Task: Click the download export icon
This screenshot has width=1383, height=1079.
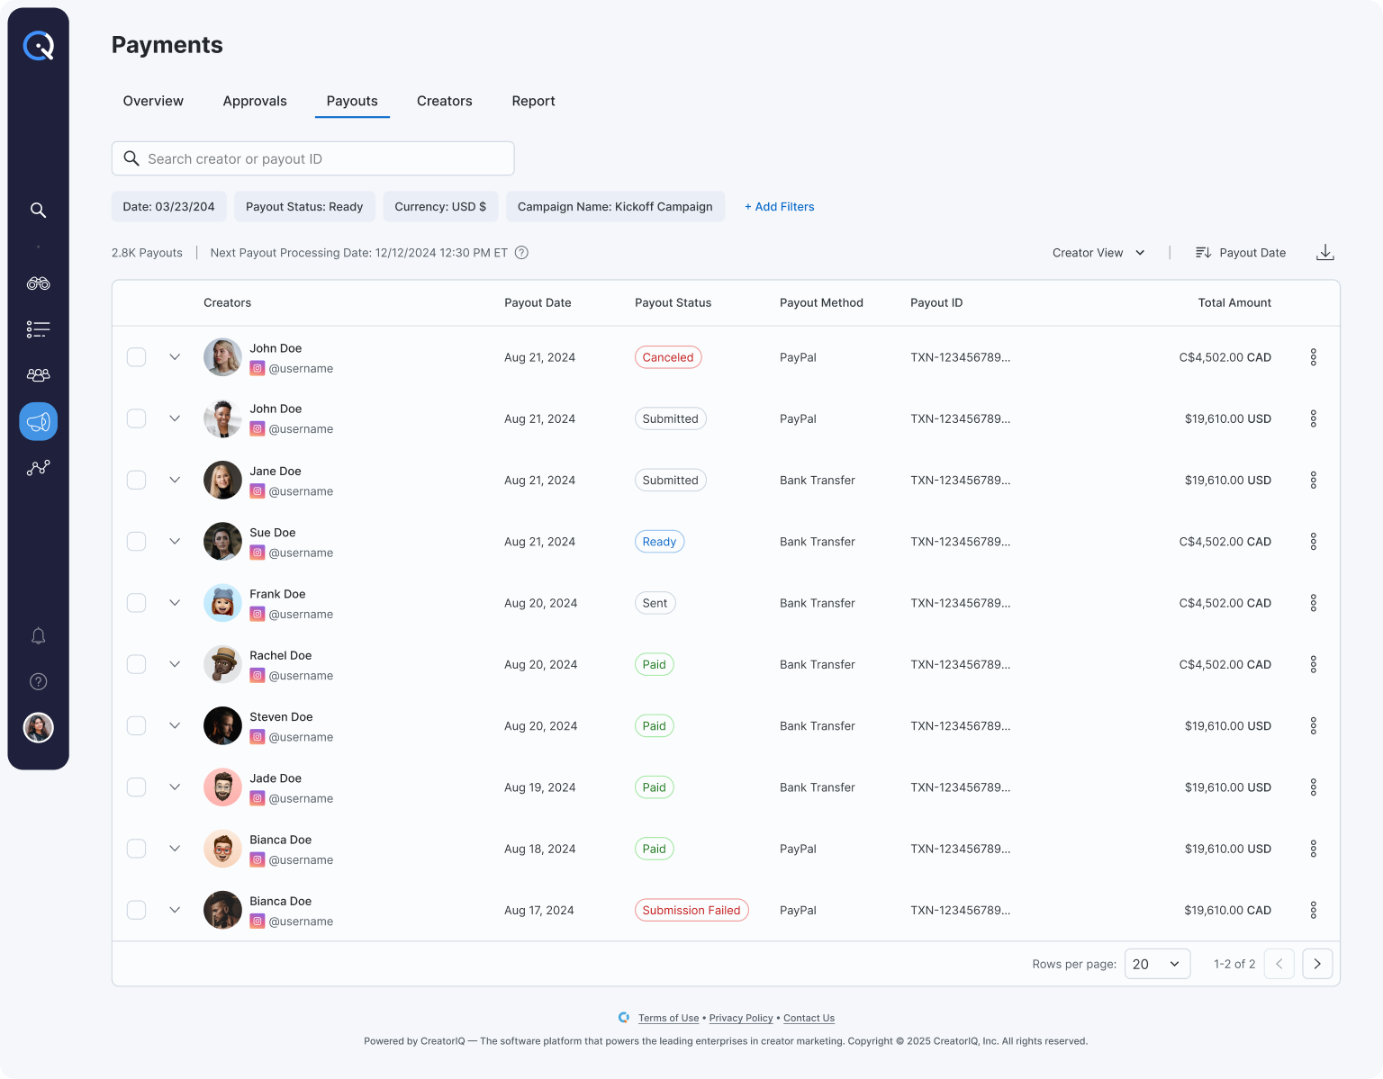Action: (x=1324, y=253)
